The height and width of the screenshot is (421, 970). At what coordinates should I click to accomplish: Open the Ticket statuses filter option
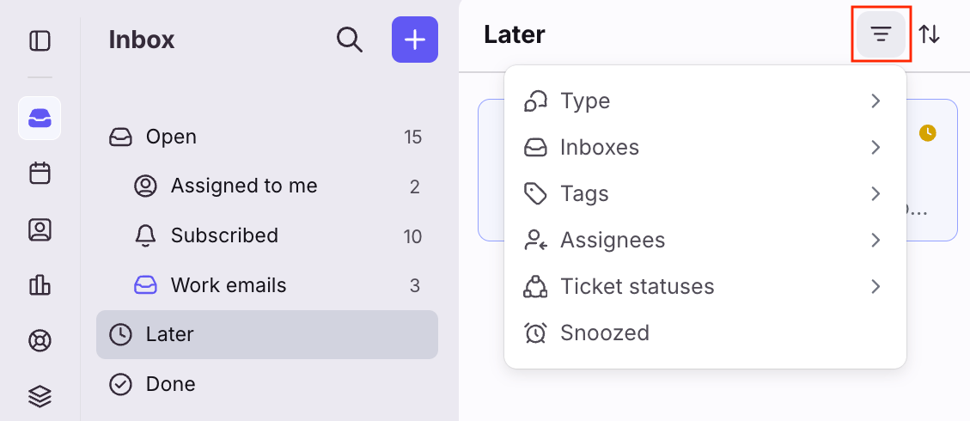pos(705,286)
